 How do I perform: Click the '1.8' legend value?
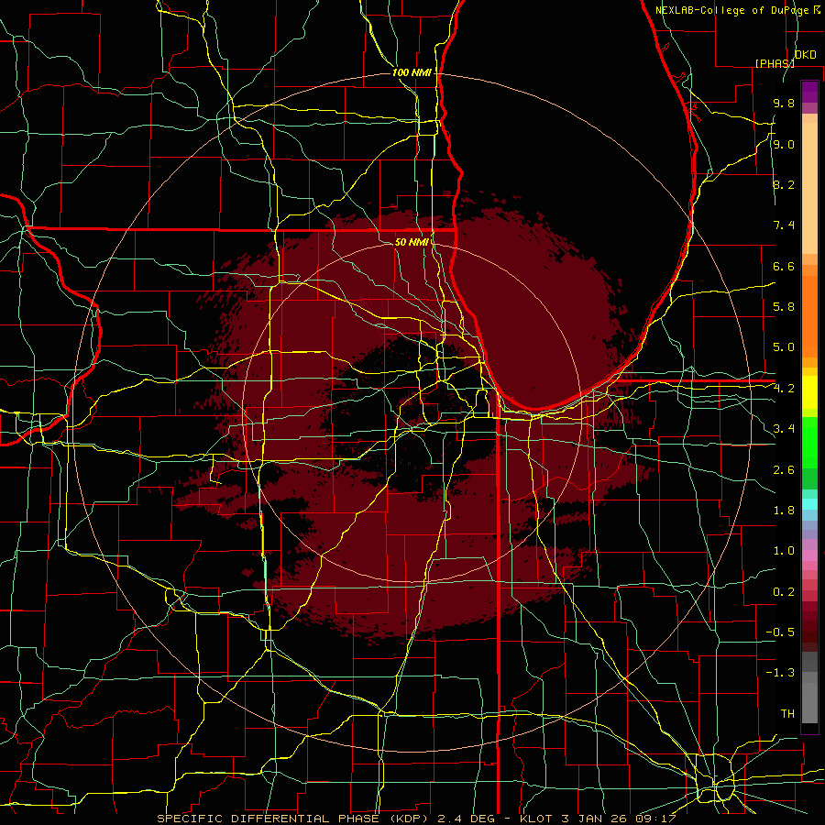point(784,511)
